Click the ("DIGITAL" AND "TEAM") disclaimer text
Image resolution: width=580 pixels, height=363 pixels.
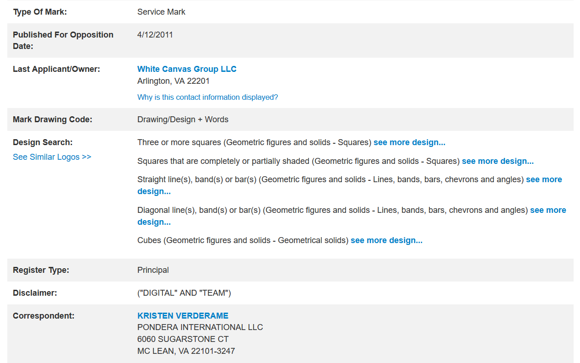click(184, 293)
